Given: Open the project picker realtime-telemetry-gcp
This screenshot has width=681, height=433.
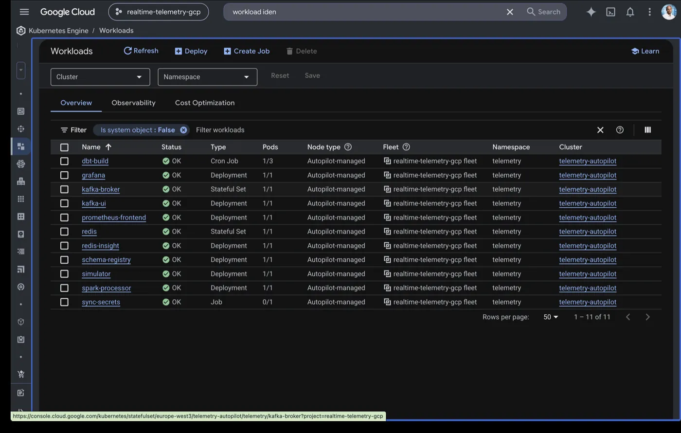Looking at the screenshot, I should click(x=159, y=12).
